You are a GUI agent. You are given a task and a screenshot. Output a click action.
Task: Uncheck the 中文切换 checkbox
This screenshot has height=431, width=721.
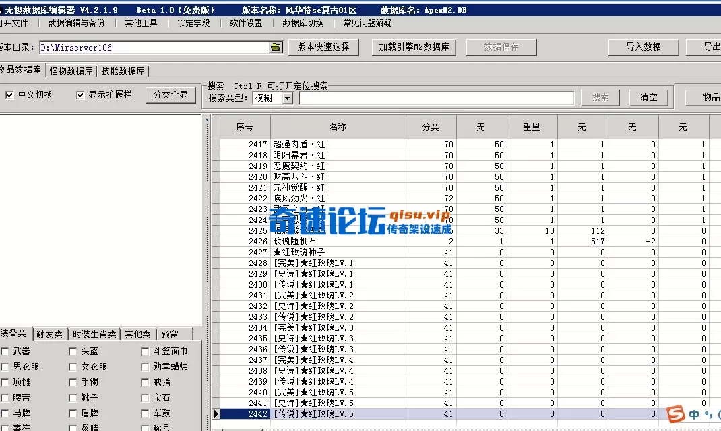[9, 94]
